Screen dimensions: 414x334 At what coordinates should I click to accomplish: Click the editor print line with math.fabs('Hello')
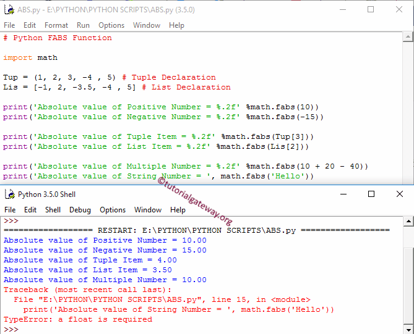click(x=158, y=176)
